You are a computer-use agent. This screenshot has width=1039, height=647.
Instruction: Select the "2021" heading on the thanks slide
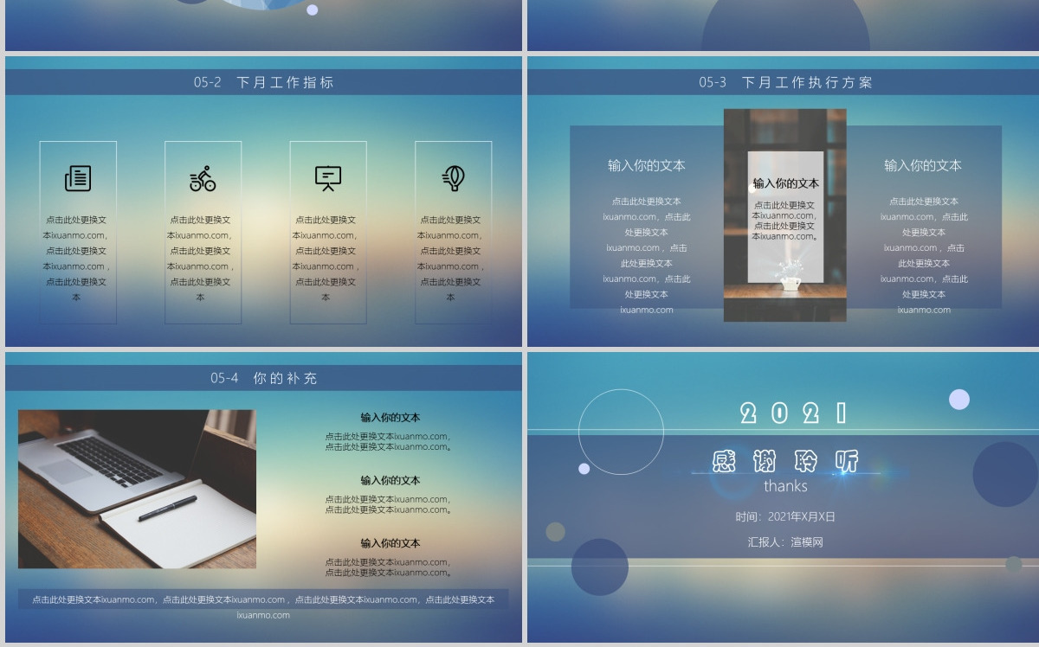[794, 413]
